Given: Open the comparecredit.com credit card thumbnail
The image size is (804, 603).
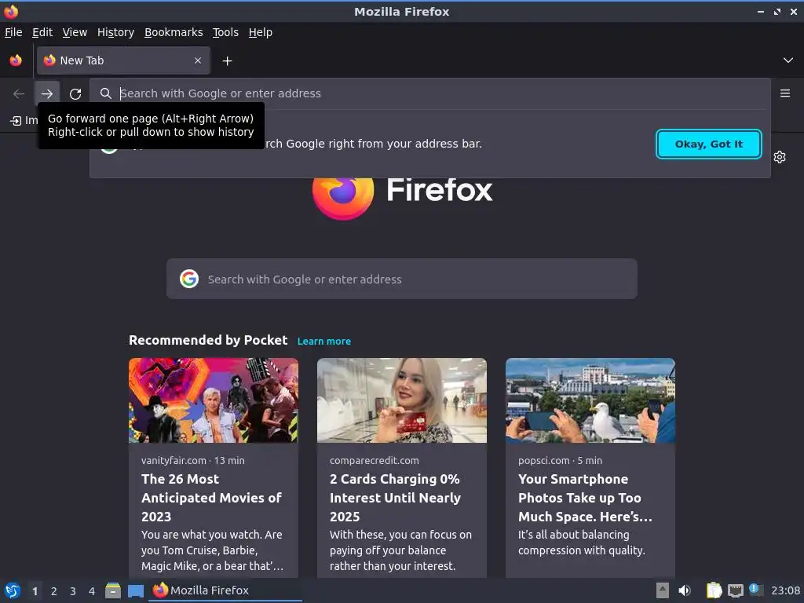Looking at the screenshot, I should pyautogui.click(x=402, y=400).
